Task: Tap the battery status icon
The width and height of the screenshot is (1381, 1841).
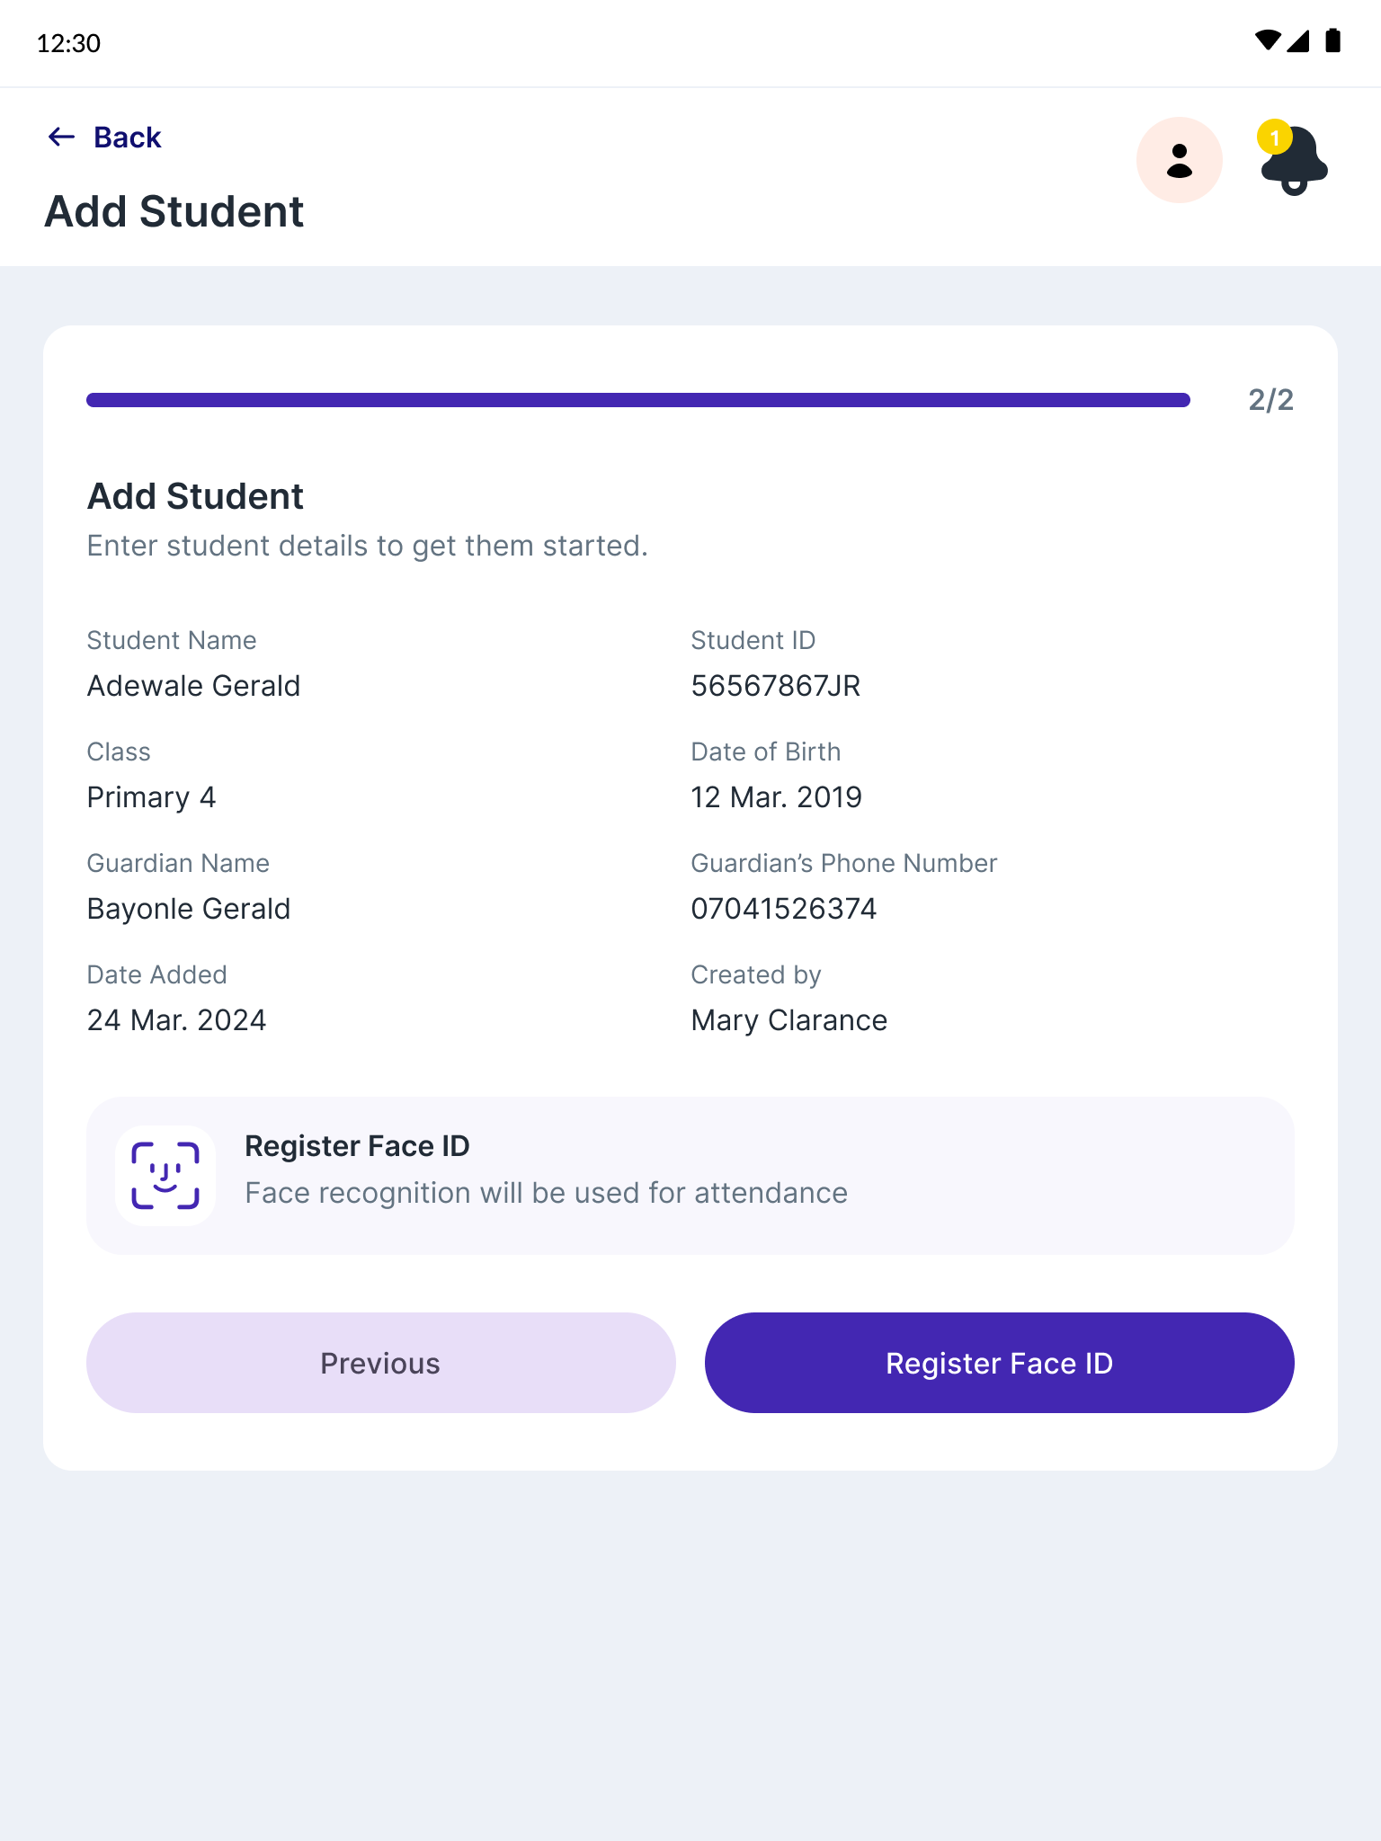Action: [x=1333, y=41]
